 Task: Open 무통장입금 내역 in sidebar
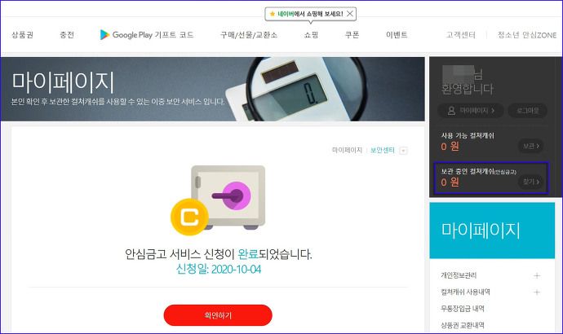pos(463,309)
